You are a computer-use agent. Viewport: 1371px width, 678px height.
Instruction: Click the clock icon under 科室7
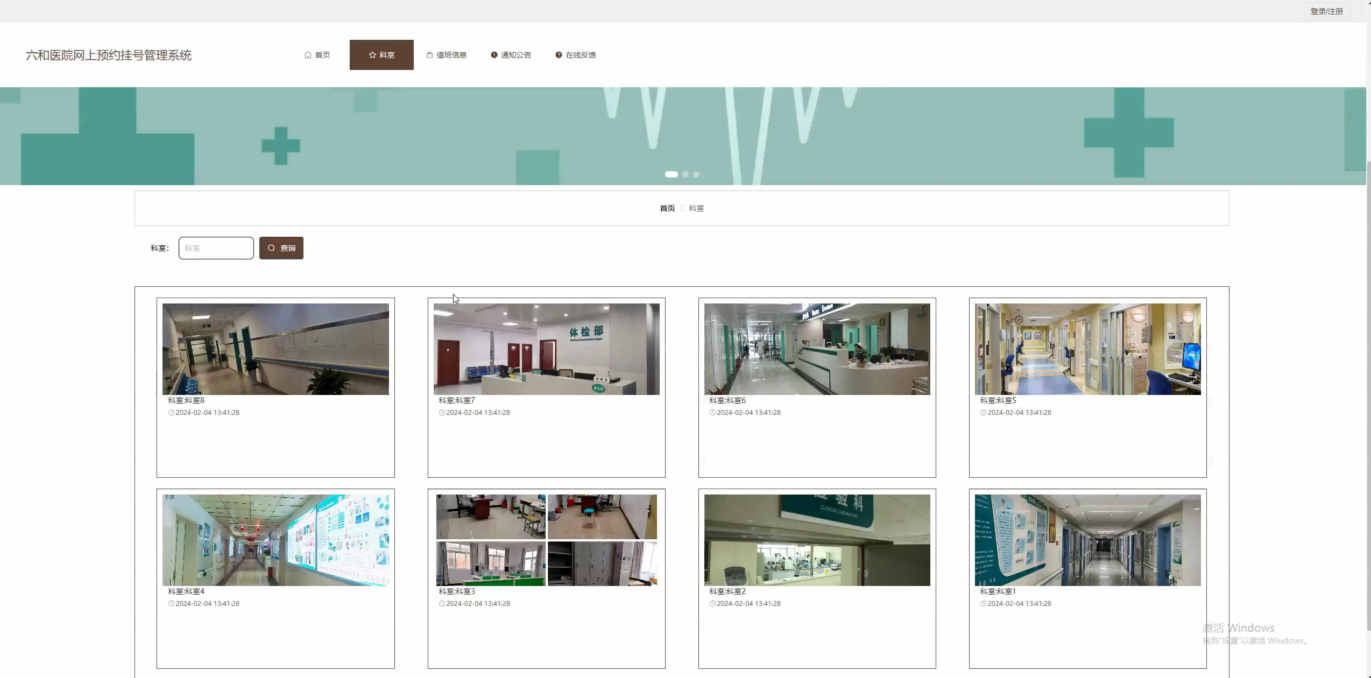tap(442, 413)
